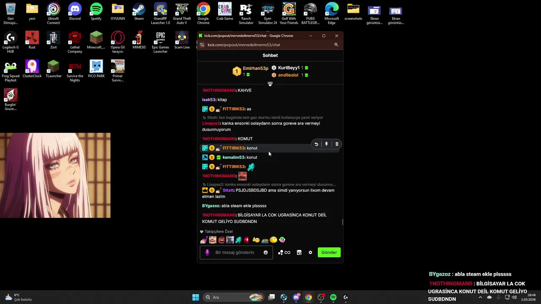Open the Discord desktop shortcut
The image size is (541, 304).
75,12
